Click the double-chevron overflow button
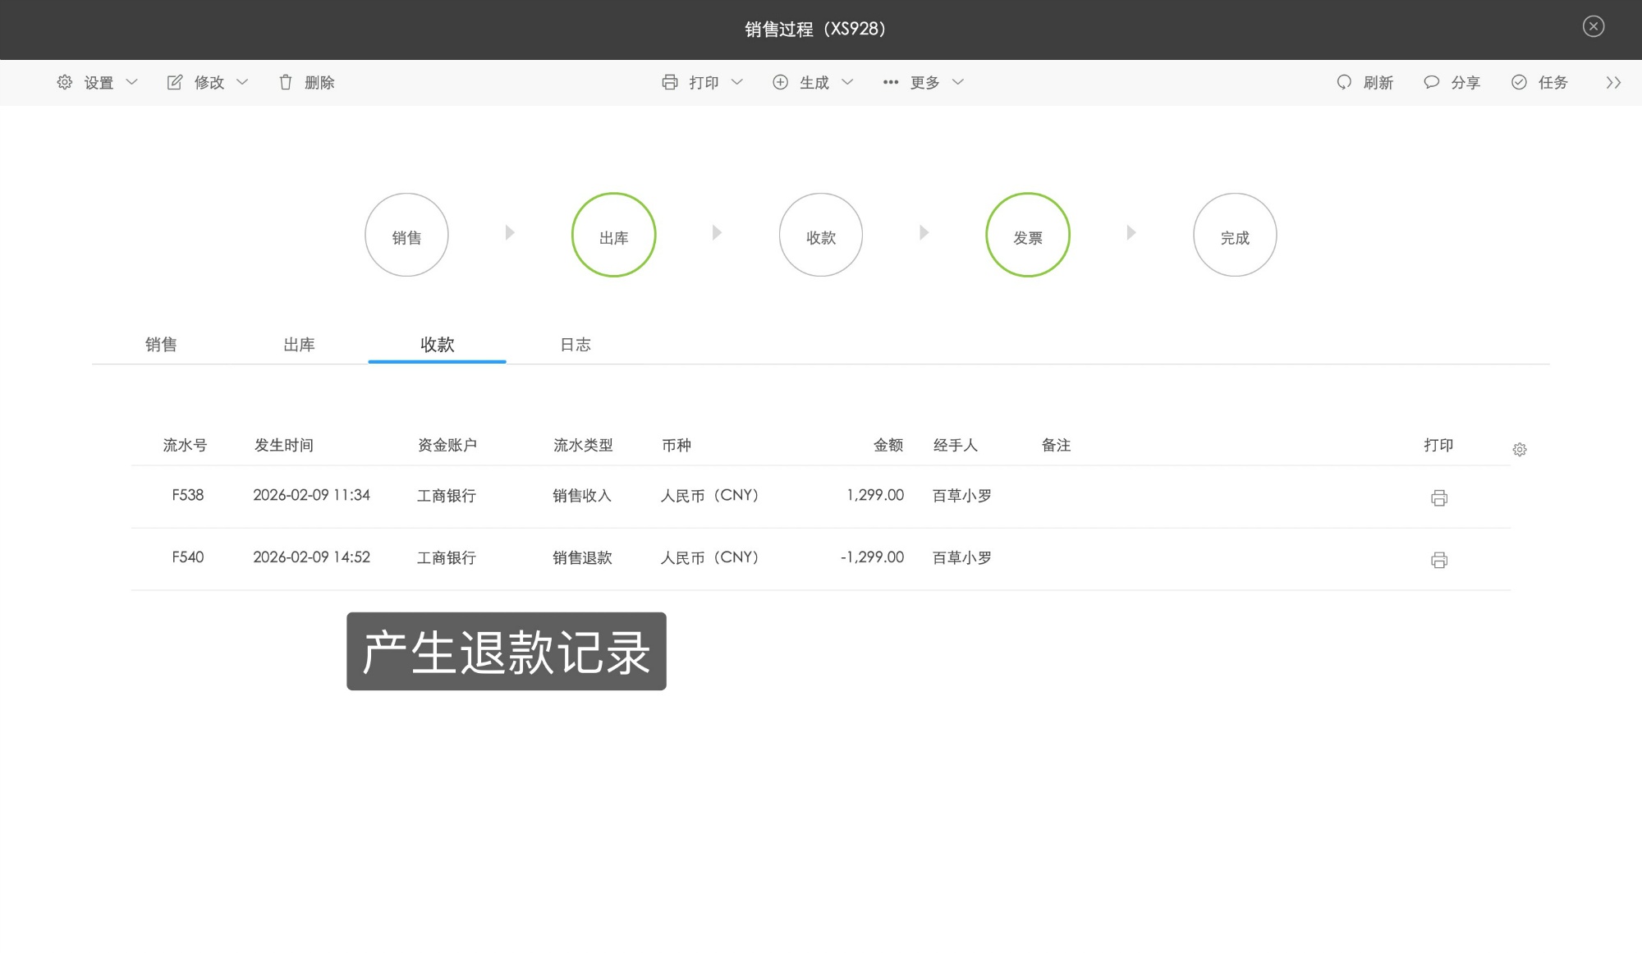 1614,82
